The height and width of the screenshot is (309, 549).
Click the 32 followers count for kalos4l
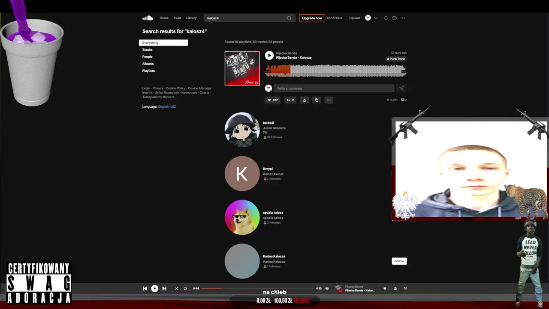(273, 137)
